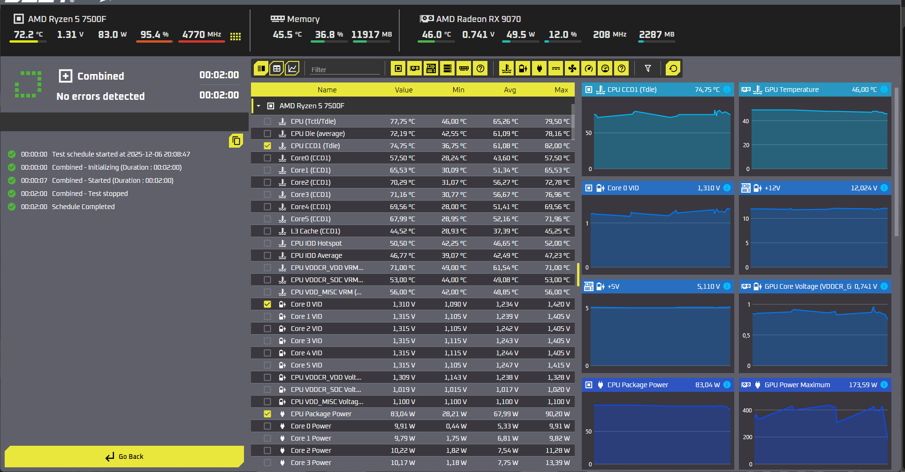The height and width of the screenshot is (472, 905).
Task: Click the 'No errors detected' status text
Action: (100, 96)
